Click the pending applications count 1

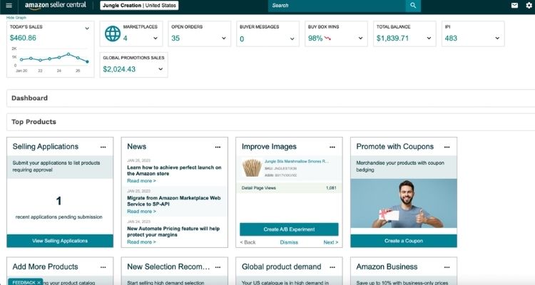(x=58, y=201)
